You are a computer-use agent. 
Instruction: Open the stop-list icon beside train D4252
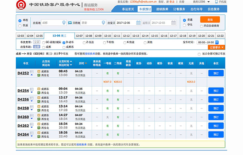coord(32,72)
